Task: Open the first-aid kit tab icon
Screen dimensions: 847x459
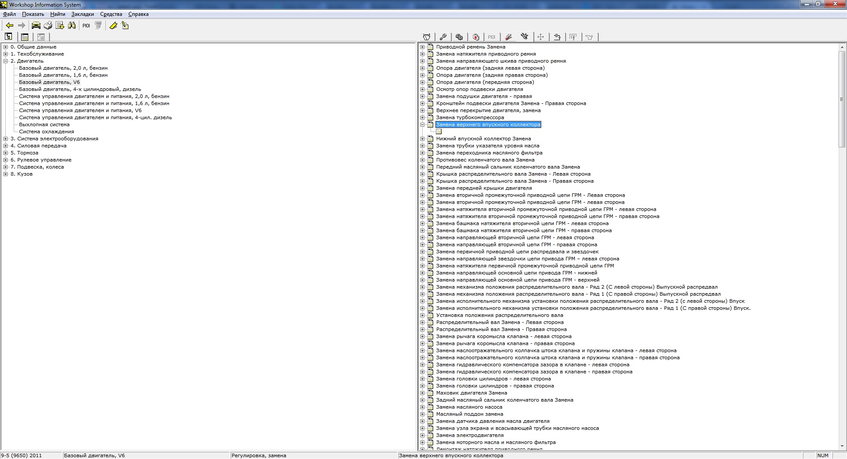Action: (x=476, y=37)
